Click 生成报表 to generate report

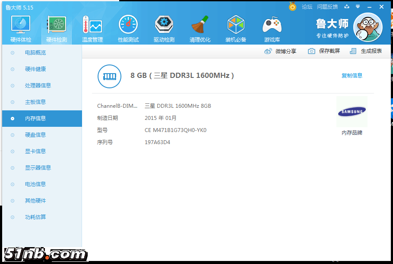366,51
